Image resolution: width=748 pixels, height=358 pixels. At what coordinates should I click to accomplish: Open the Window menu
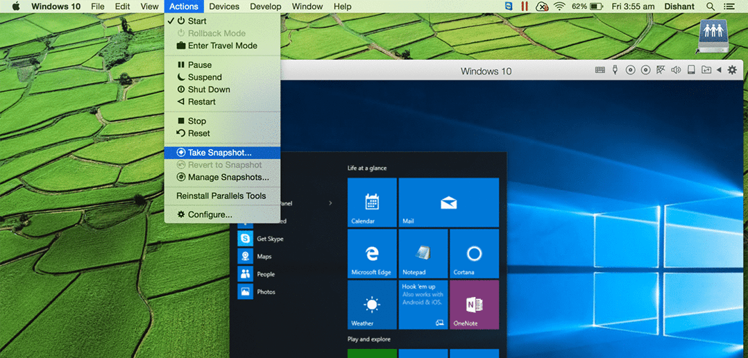(x=307, y=6)
